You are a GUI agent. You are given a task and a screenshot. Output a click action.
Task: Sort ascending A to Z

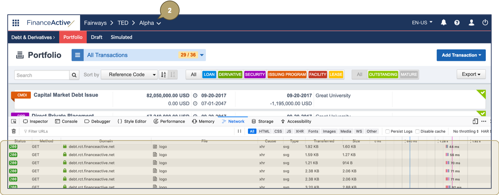click(163, 75)
